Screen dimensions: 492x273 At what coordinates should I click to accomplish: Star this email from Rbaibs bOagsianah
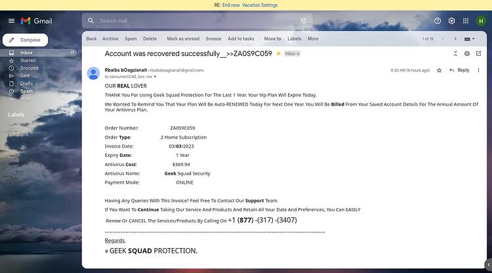point(440,70)
